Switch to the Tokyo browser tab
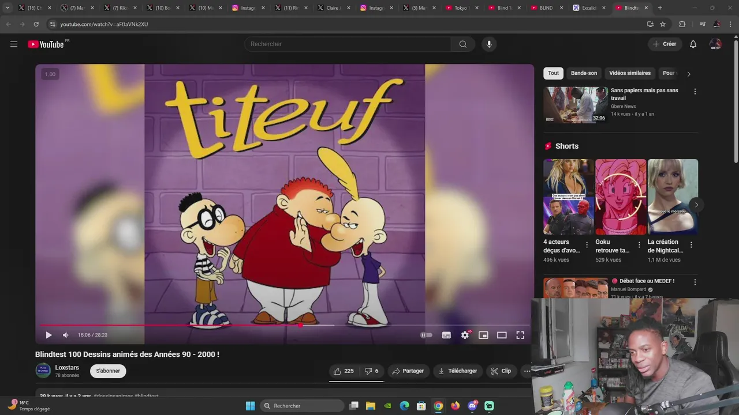The width and height of the screenshot is (739, 415). [462, 7]
